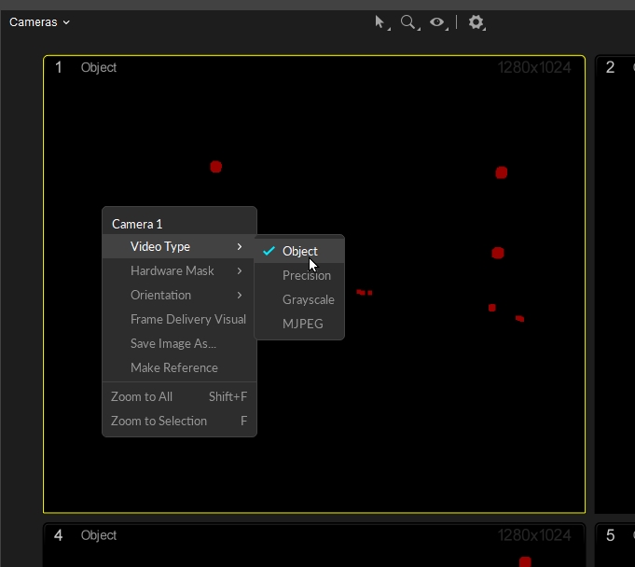The image size is (635, 567).
Task: Select MJPEG video type
Action: pos(302,324)
